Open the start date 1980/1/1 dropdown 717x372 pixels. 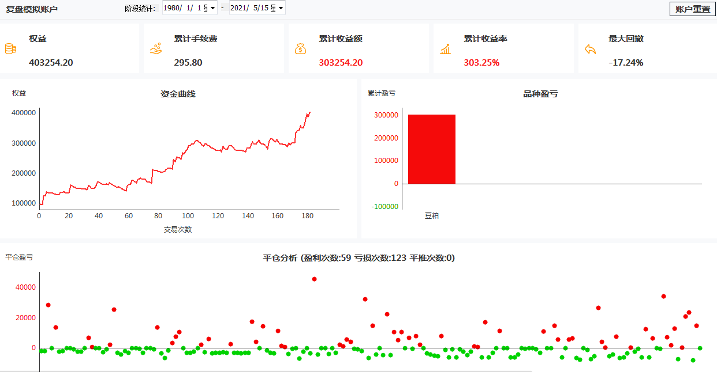[x=213, y=8]
